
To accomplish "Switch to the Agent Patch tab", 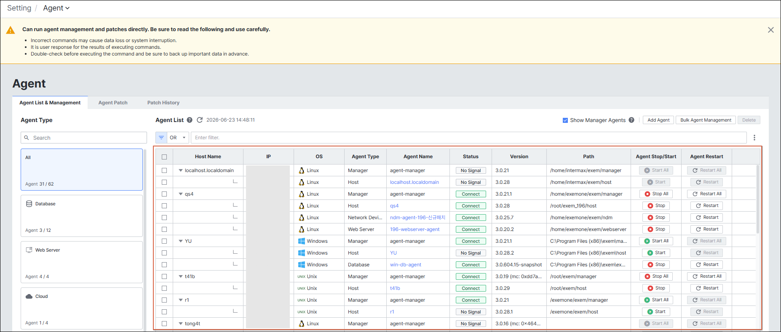I will pyautogui.click(x=113, y=103).
